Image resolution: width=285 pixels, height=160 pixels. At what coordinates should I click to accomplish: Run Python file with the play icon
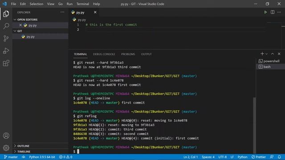(265, 12)
